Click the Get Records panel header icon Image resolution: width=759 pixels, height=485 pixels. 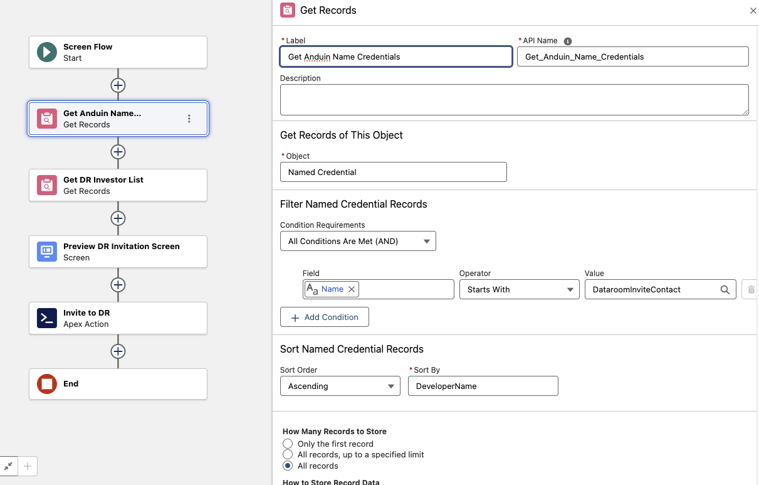pyautogui.click(x=288, y=10)
